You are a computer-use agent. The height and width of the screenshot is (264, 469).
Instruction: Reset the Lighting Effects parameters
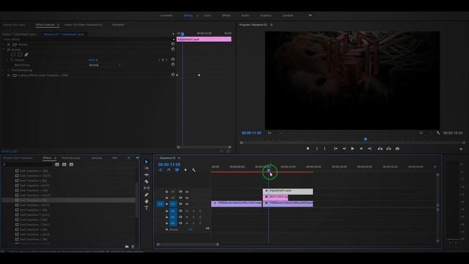click(x=173, y=75)
